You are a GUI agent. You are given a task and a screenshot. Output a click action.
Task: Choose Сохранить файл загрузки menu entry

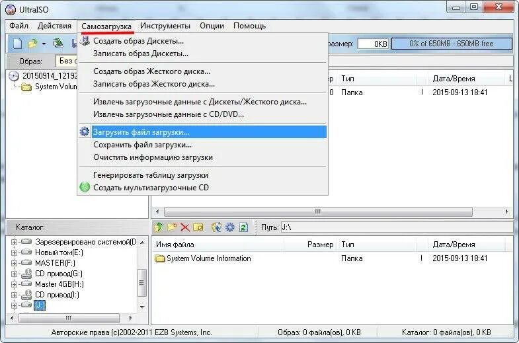tap(202, 145)
